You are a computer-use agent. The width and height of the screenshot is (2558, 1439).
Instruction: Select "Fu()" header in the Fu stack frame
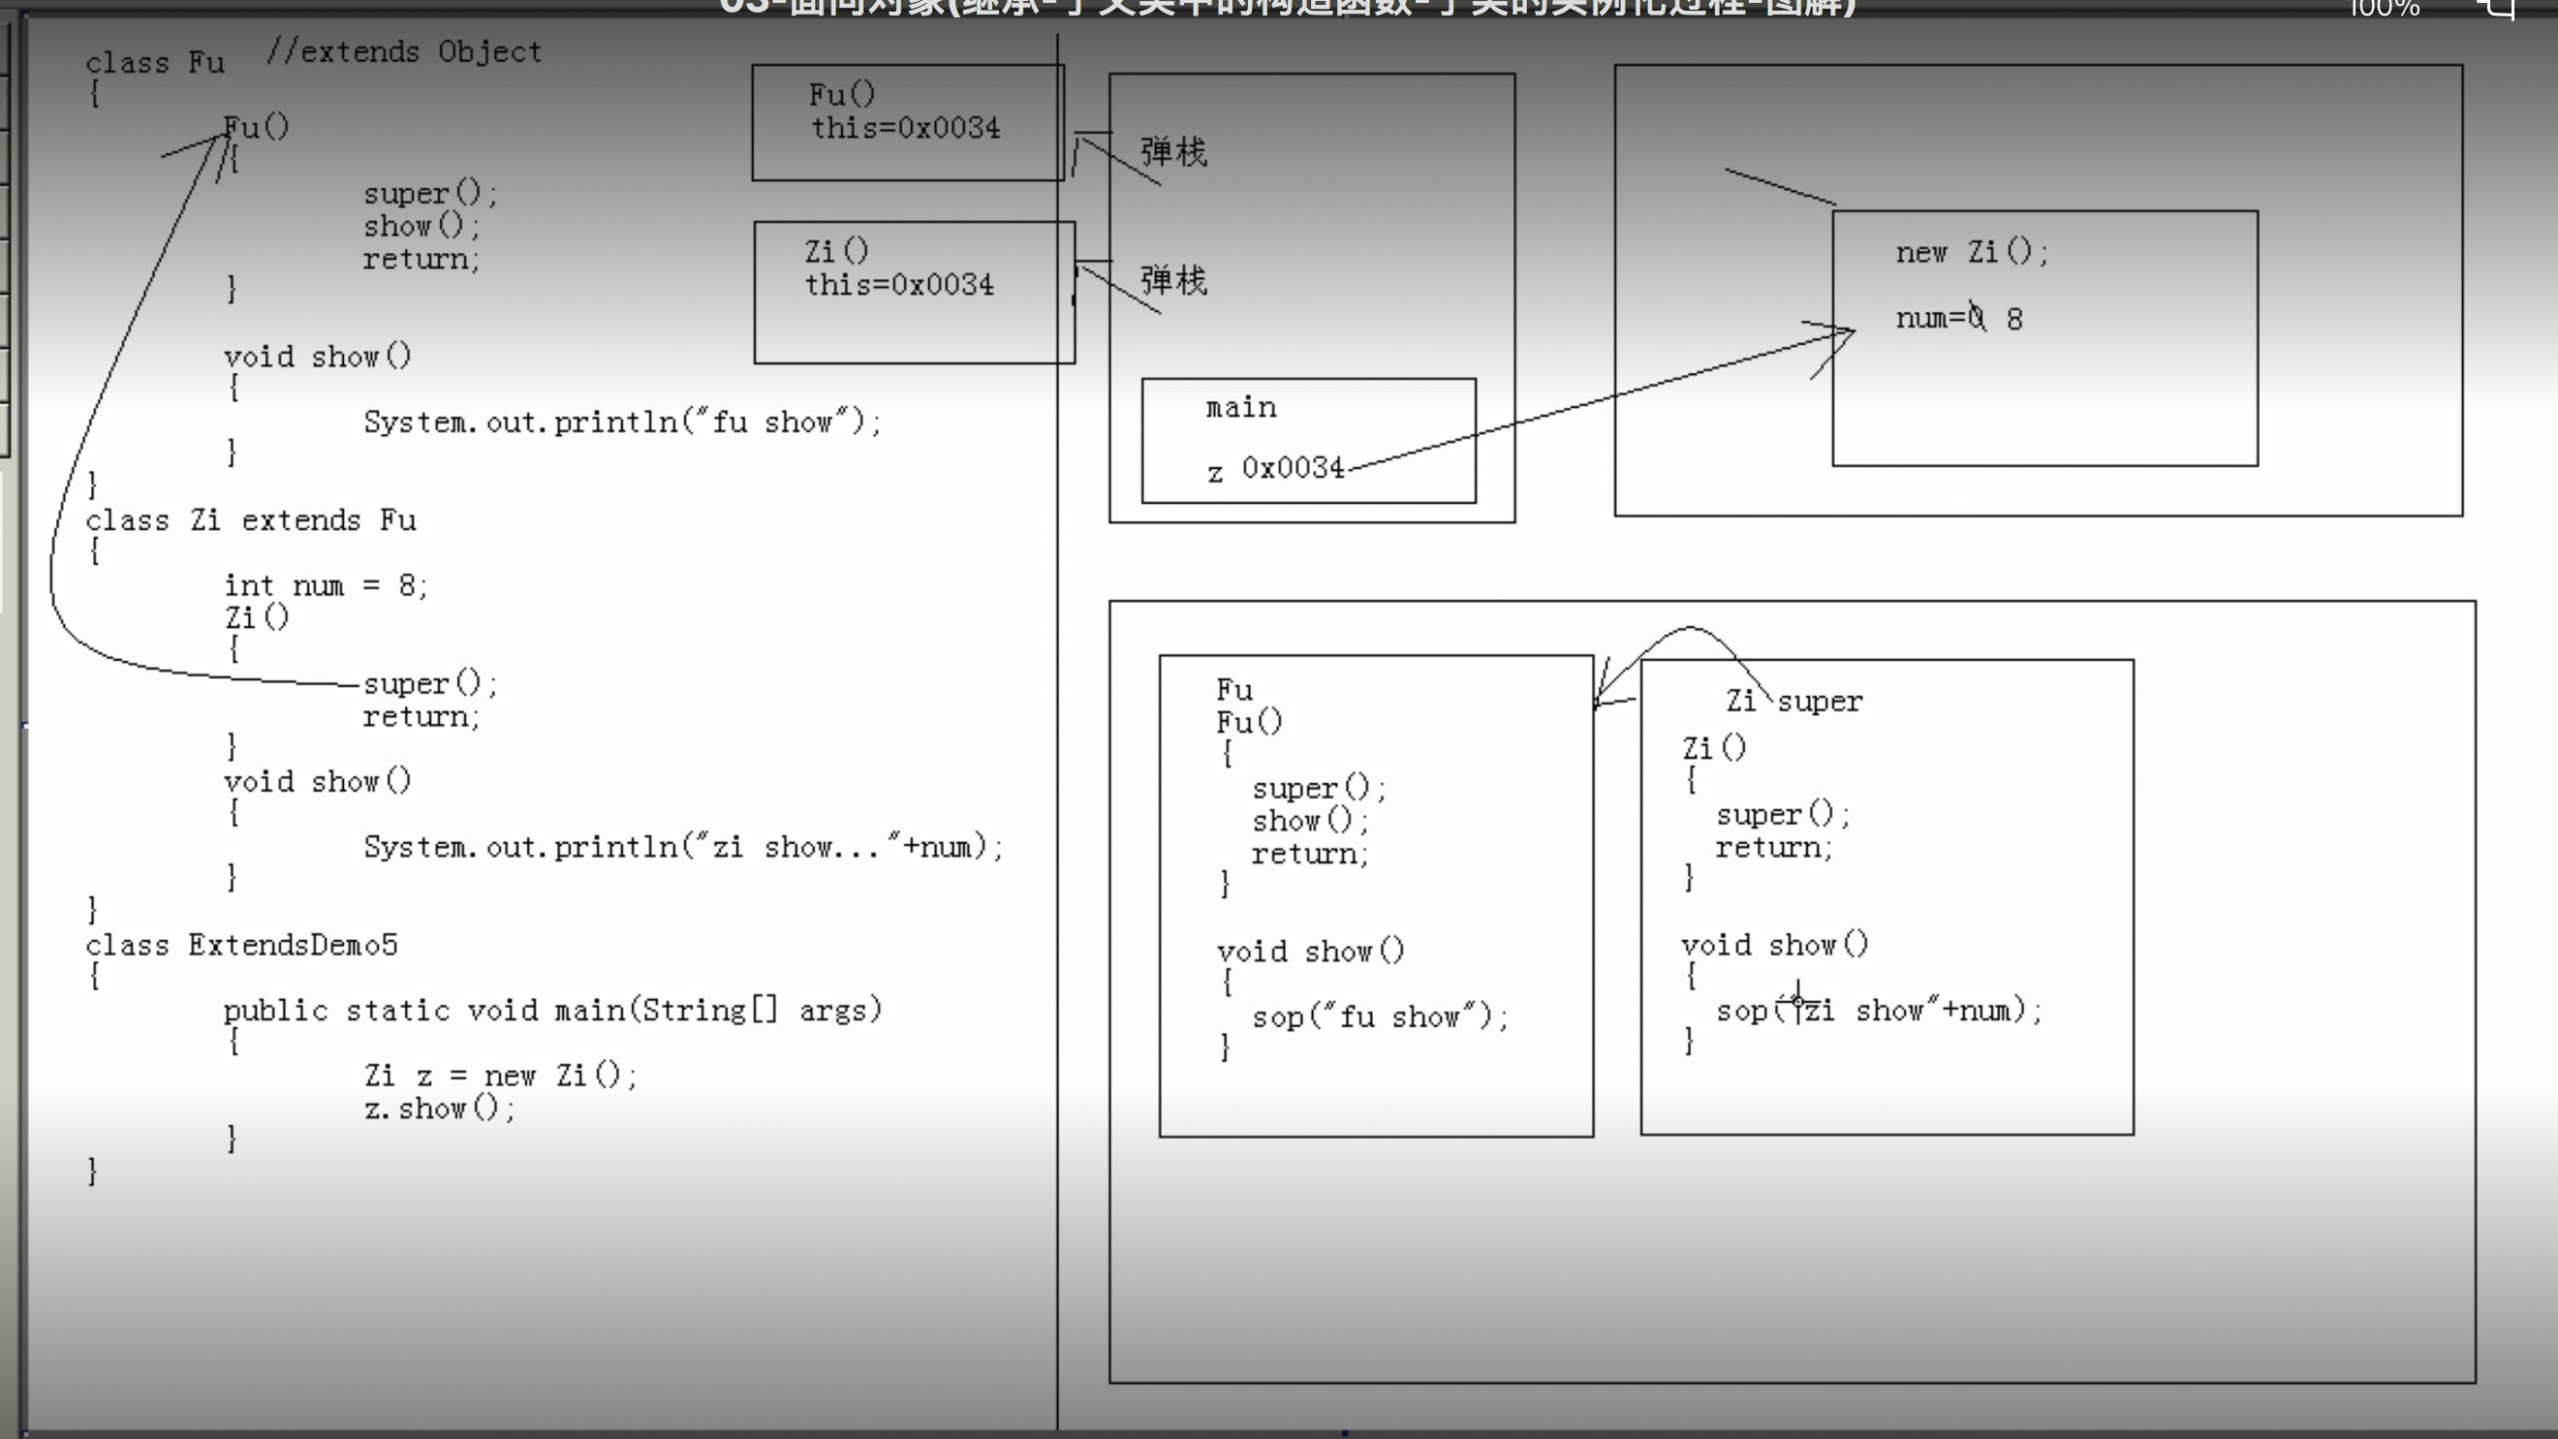[x=842, y=95]
